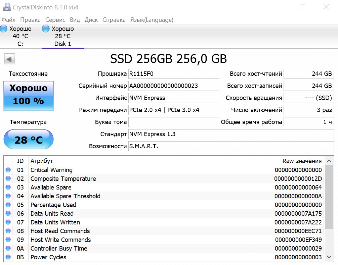Click the Raw-значения column header
338x265 pixels.
[302, 161]
